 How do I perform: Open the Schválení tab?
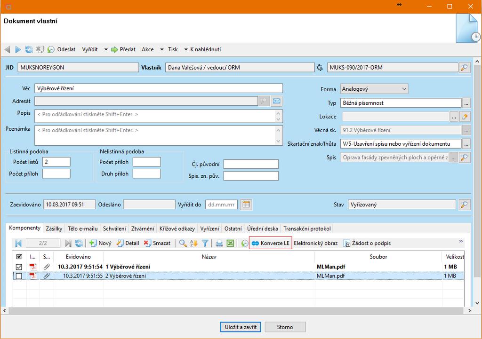click(114, 229)
